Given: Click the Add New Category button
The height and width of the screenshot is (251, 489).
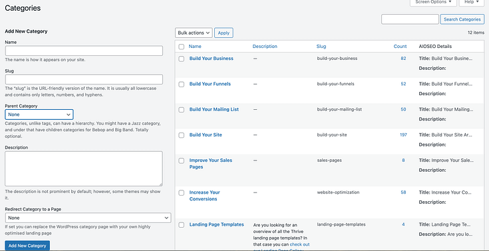Looking at the screenshot, I should coord(27,246).
